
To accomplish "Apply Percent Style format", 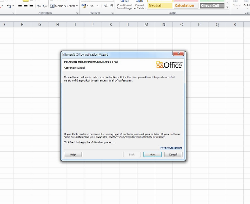I will [92, 6].
